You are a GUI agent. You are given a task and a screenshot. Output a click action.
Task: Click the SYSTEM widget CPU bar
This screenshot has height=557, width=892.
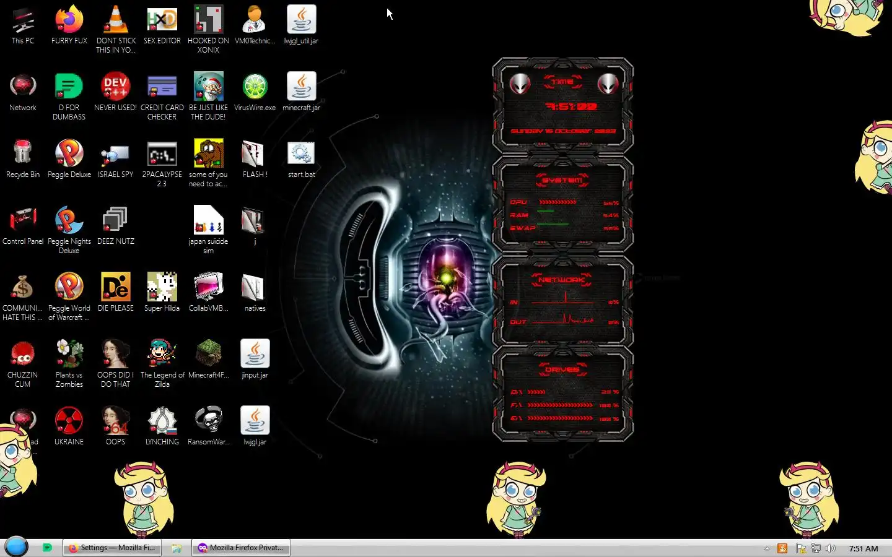tap(557, 202)
